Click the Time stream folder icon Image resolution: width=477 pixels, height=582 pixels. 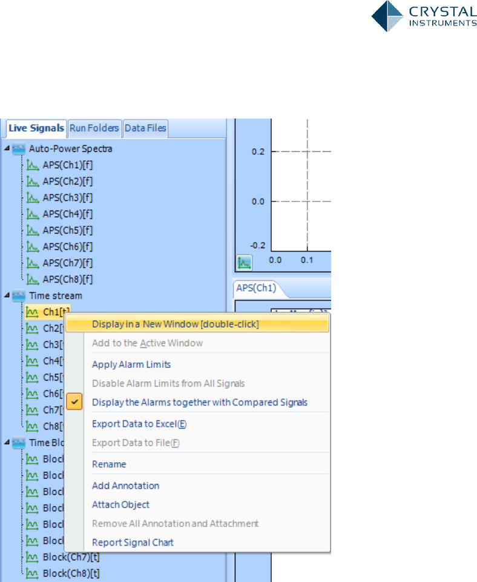click(x=19, y=296)
